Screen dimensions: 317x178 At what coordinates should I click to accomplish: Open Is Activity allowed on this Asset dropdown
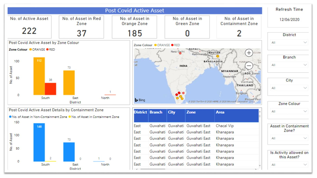click(x=289, y=165)
